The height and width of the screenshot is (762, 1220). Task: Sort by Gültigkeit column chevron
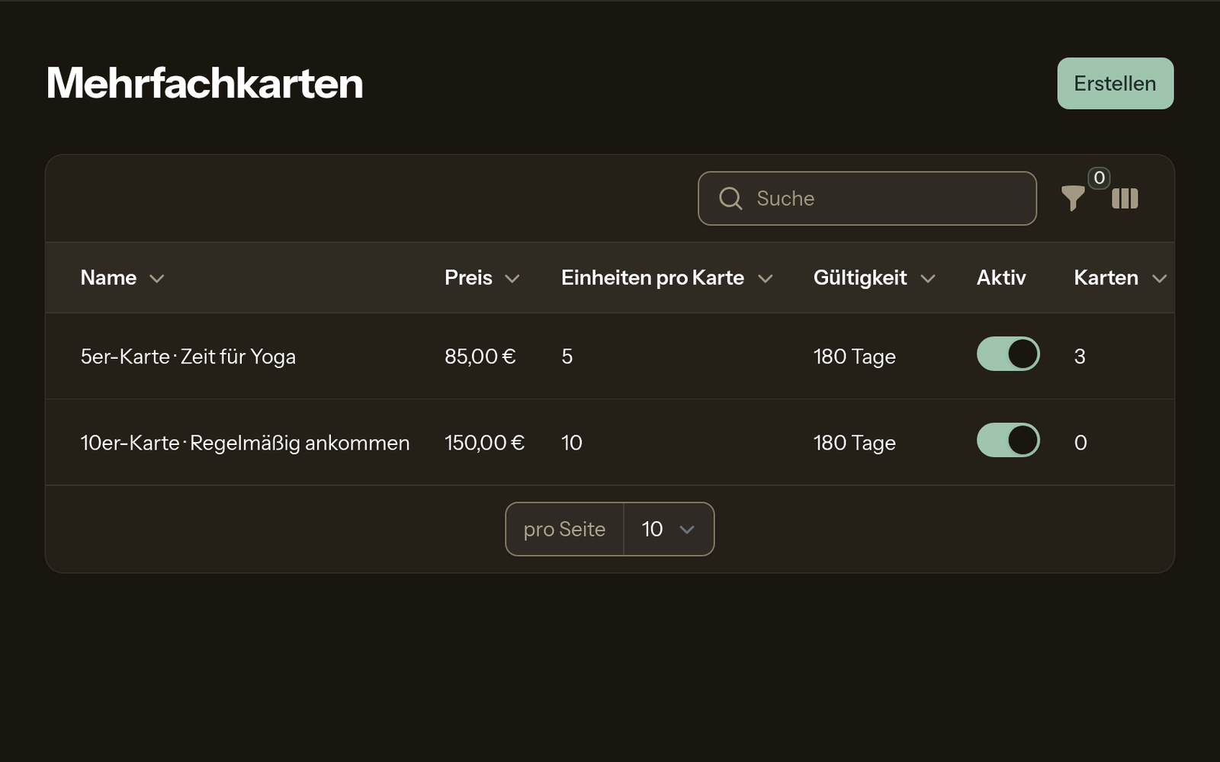pyautogui.click(x=928, y=279)
